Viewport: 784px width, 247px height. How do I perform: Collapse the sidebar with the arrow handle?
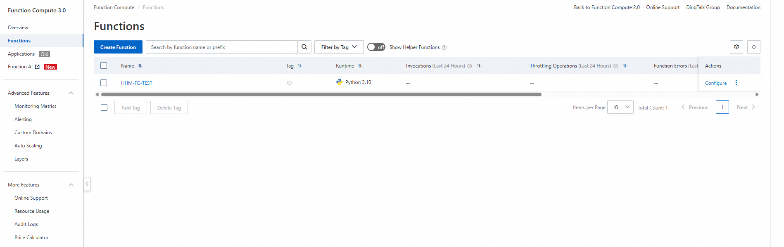click(x=87, y=184)
